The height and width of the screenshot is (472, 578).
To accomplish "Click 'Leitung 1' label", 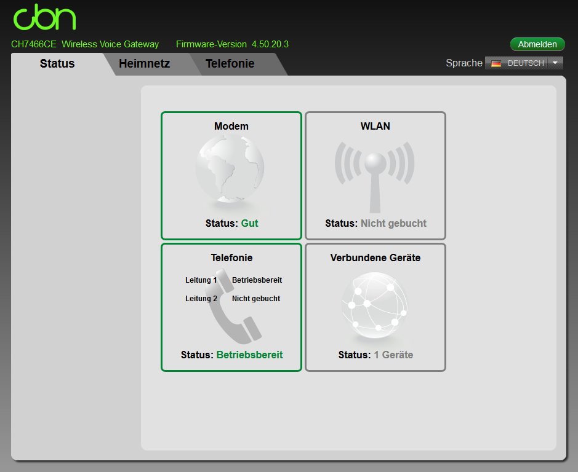I will [x=201, y=280].
